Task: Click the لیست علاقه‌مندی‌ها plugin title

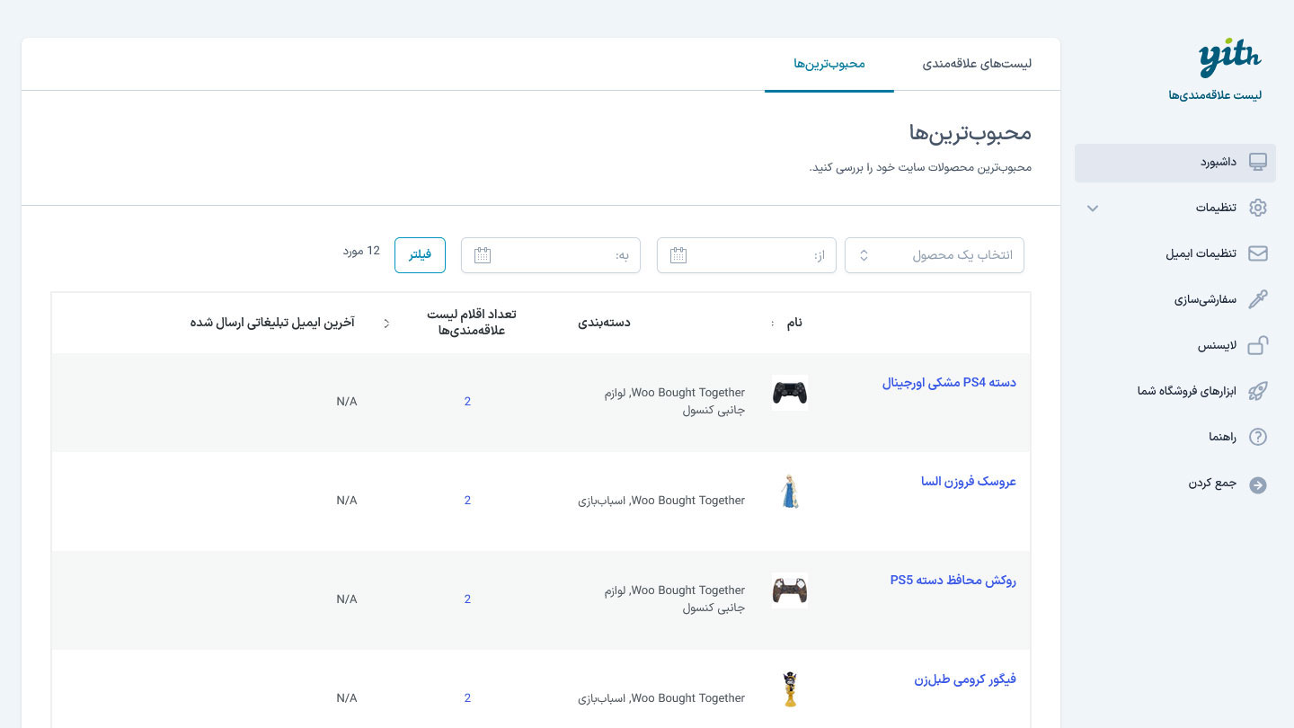Action: pyautogui.click(x=1215, y=95)
